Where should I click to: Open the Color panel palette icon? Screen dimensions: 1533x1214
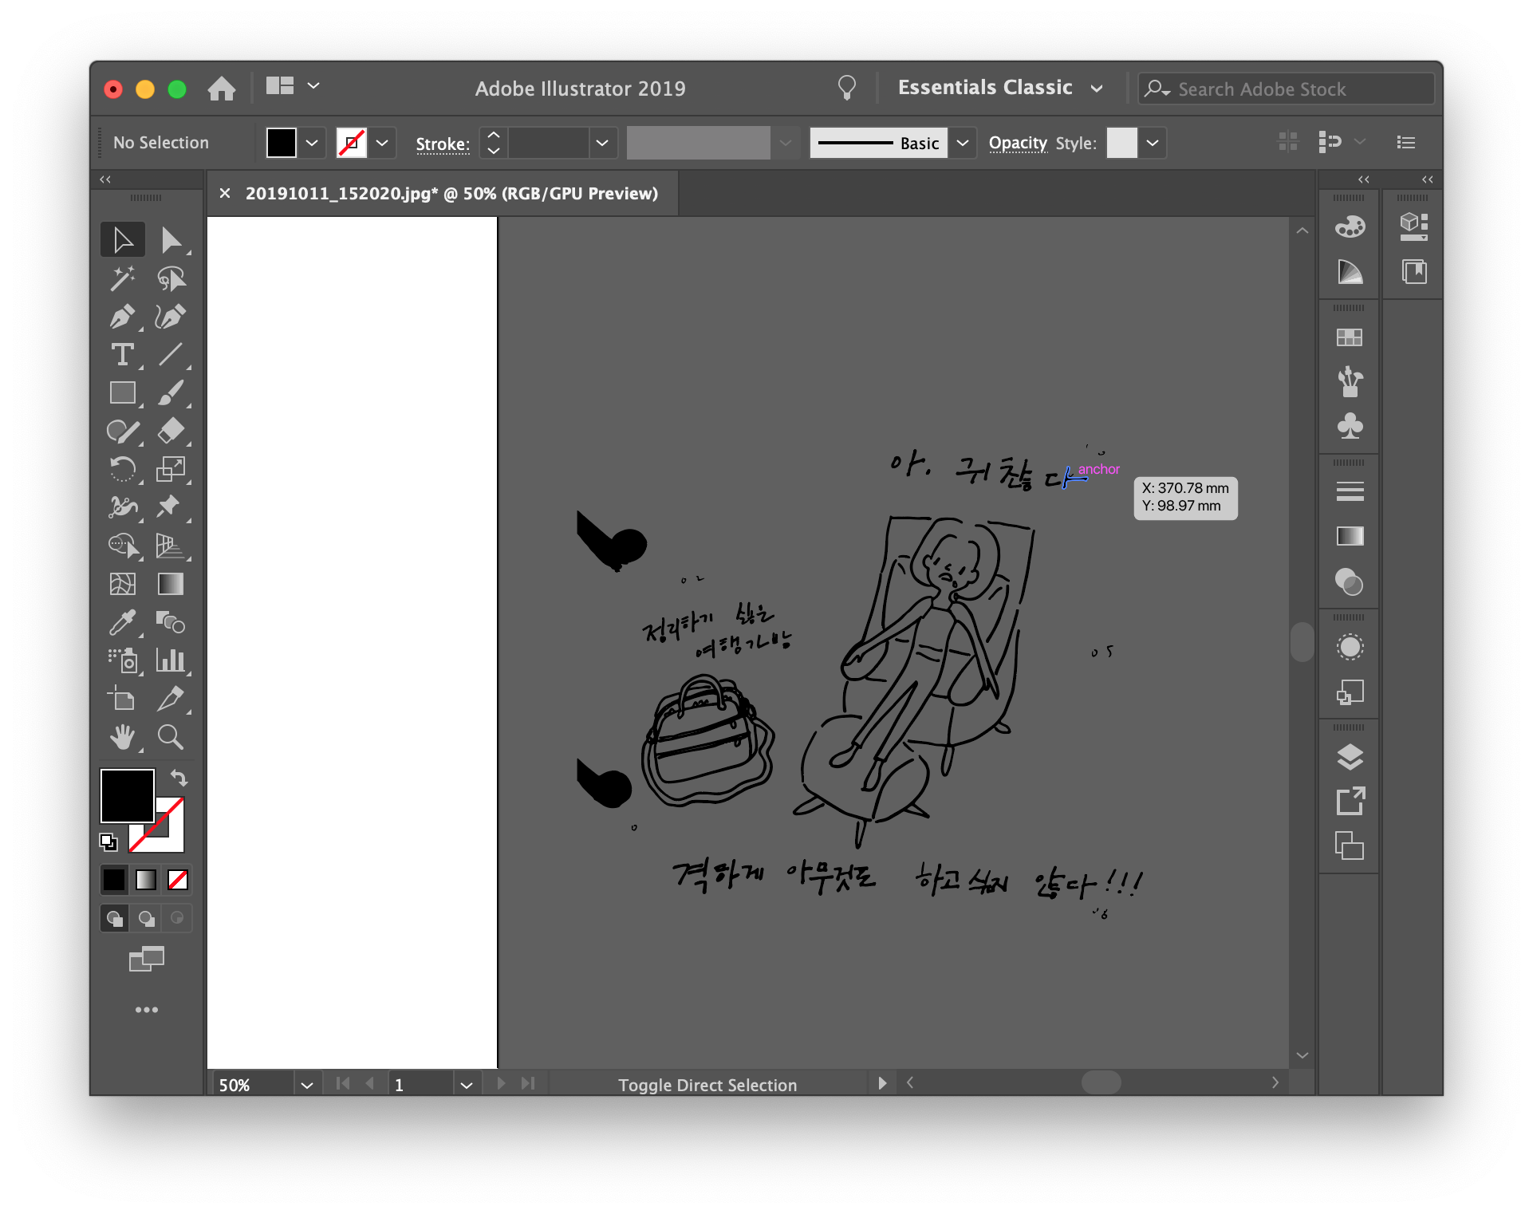[1350, 227]
